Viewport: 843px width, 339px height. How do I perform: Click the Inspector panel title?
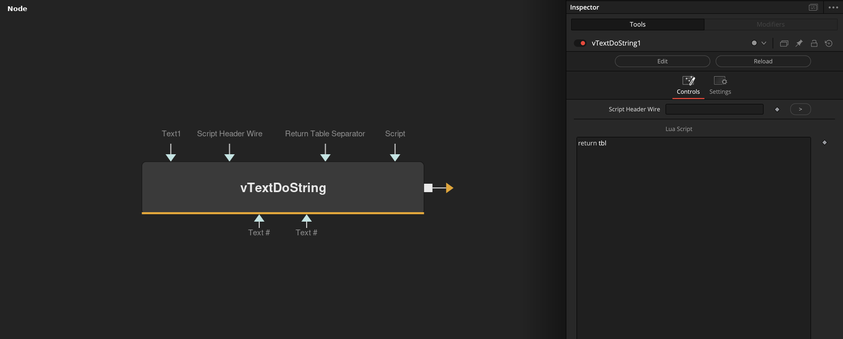click(x=584, y=7)
